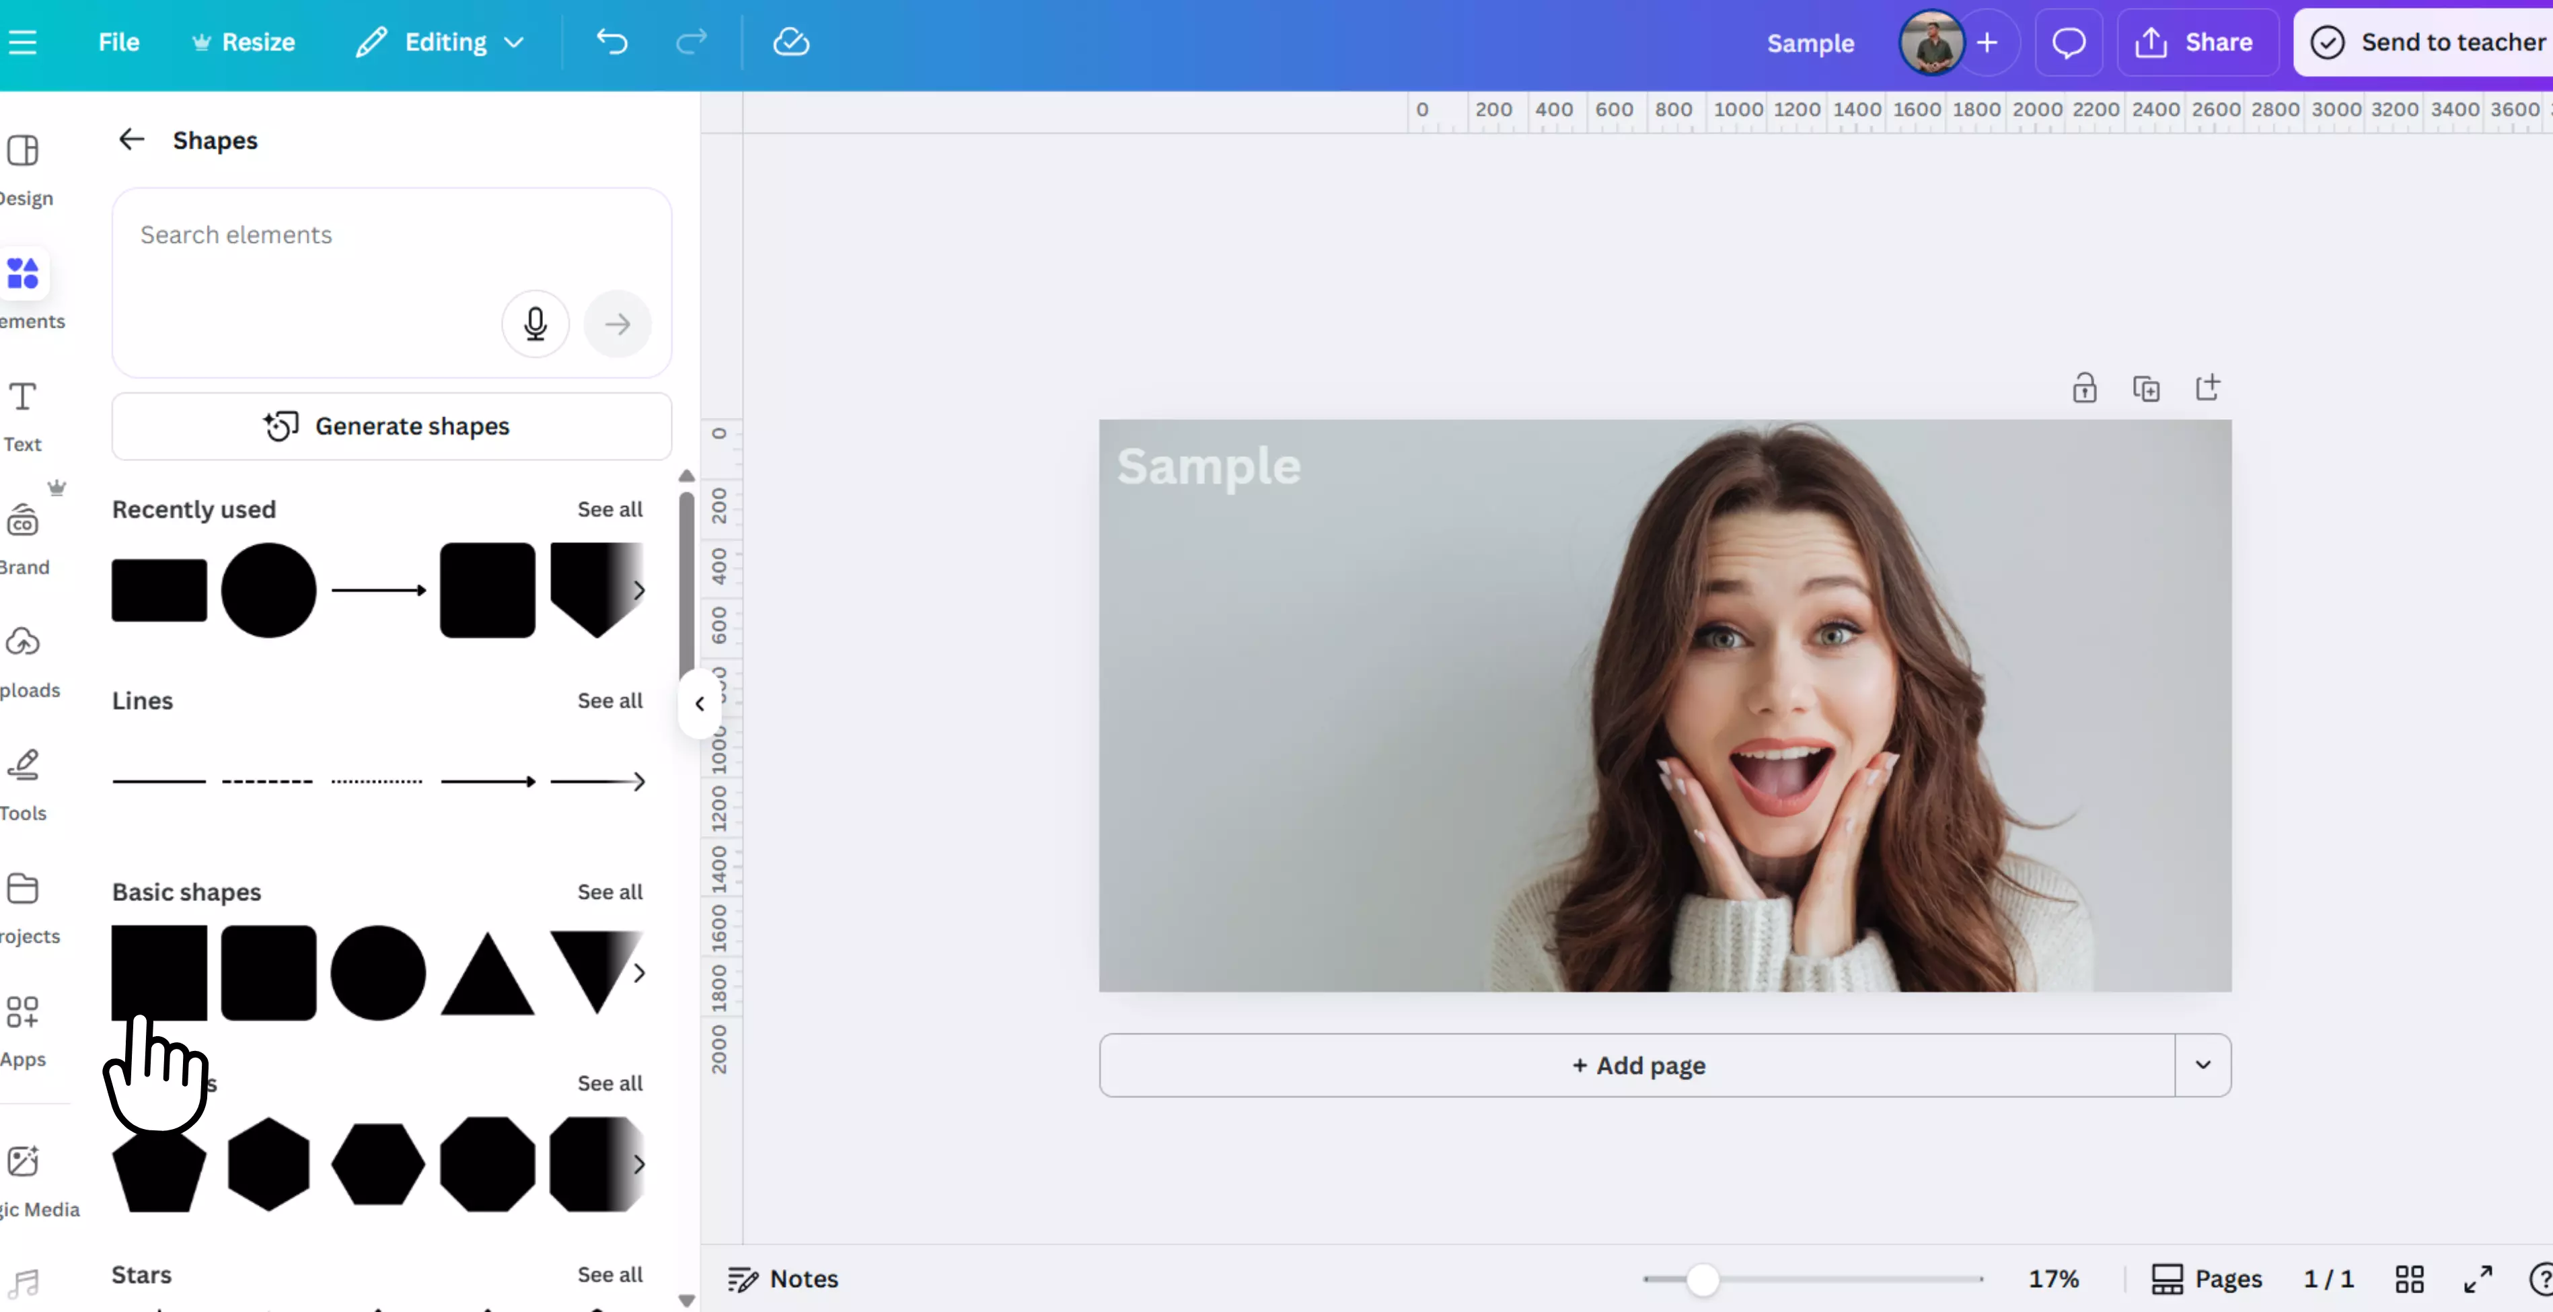Click the voice search microphone icon
This screenshot has width=2553, height=1312.
point(535,324)
